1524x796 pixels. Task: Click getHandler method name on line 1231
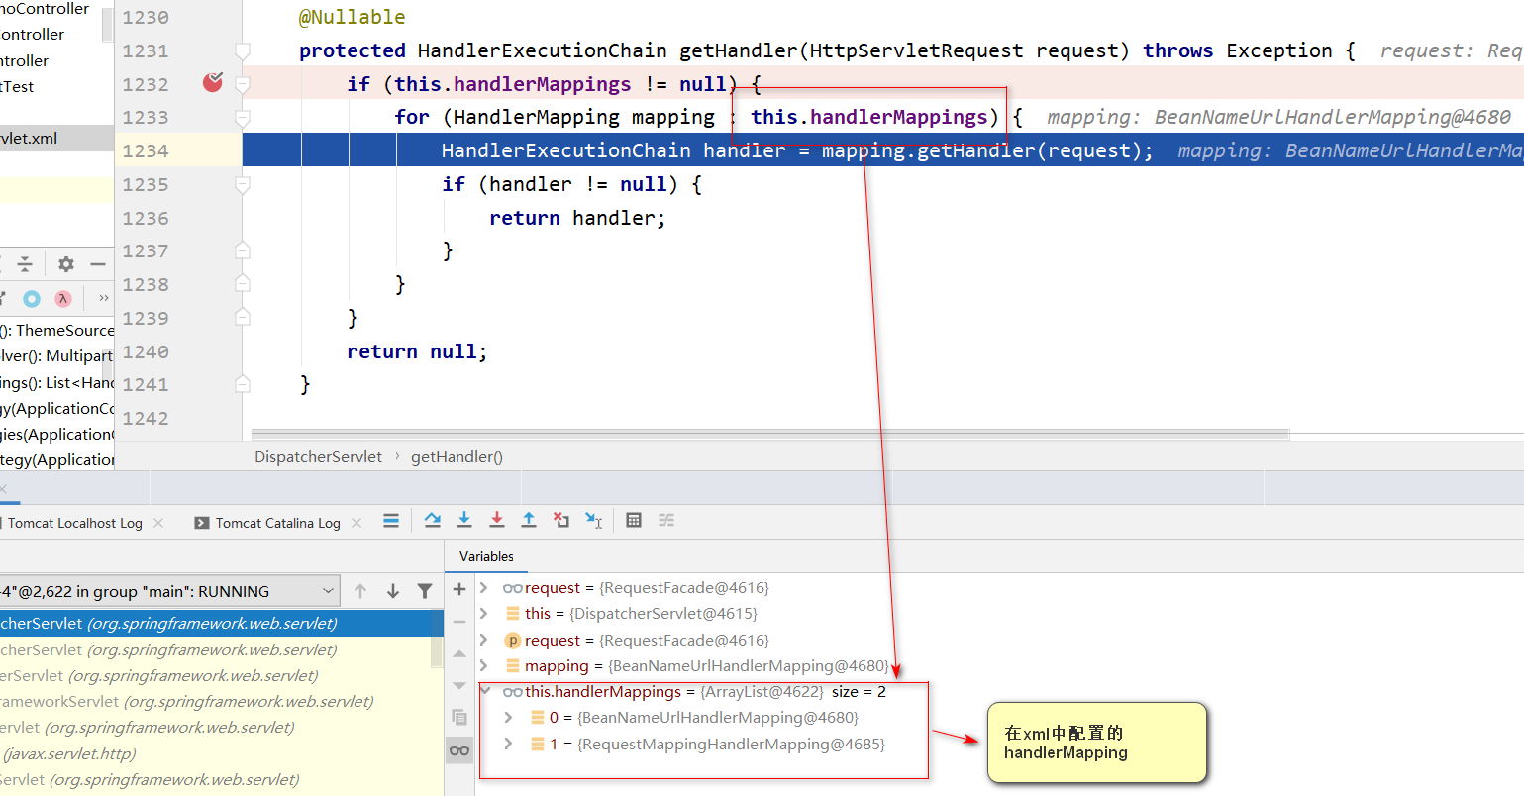point(738,50)
